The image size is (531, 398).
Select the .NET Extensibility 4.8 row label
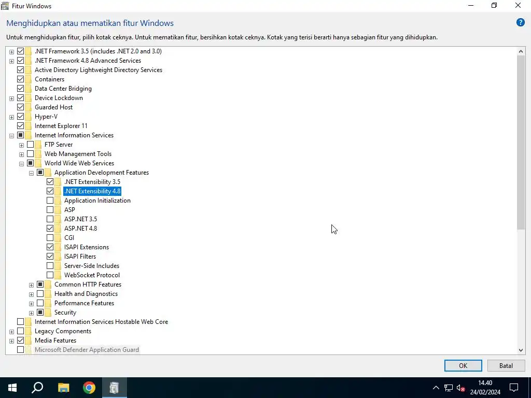pos(92,191)
